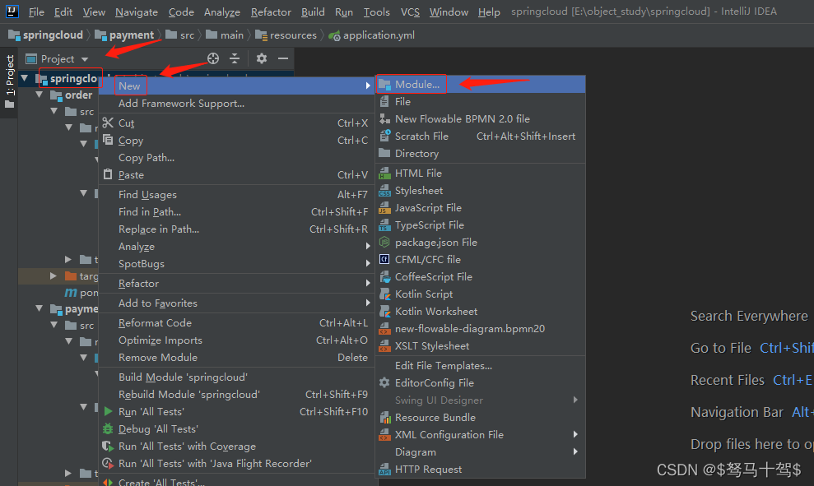Viewport: 814px width, 486px height.
Task: Select Reformat Code entry
Action: click(x=236, y=322)
